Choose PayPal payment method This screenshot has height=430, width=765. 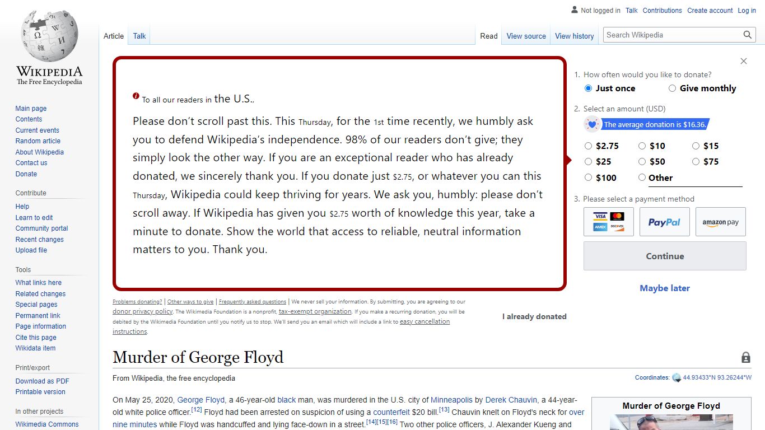[x=665, y=222]
